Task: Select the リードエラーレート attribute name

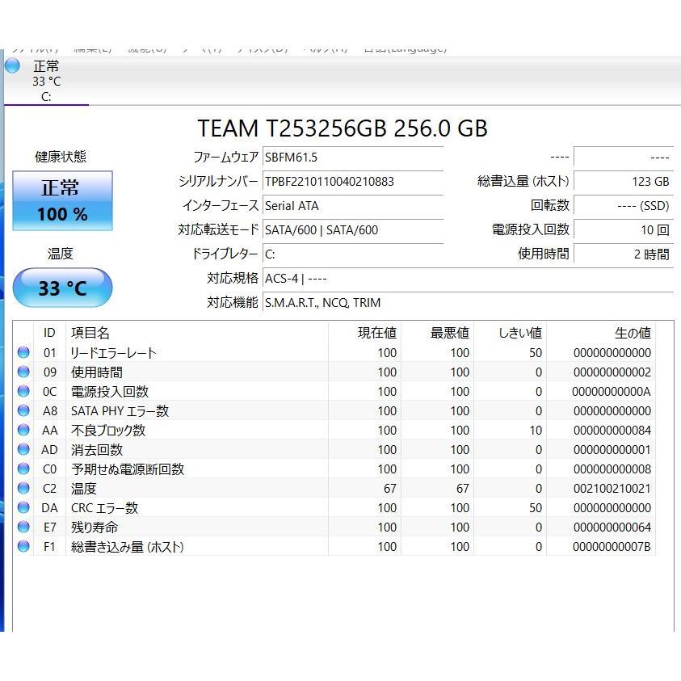Action: [113, 353]
